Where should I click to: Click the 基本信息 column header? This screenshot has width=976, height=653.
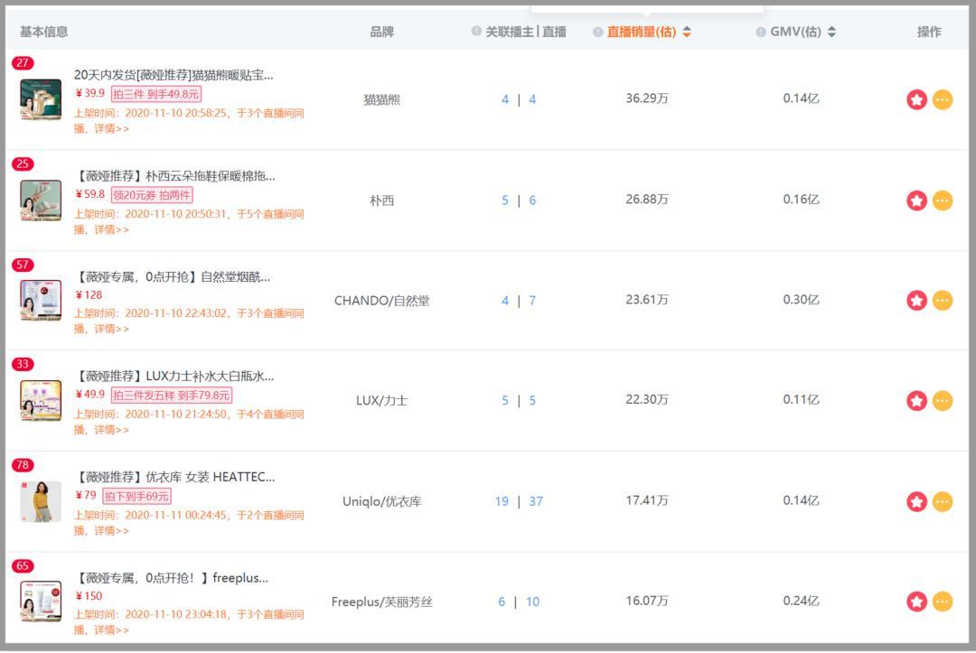[x=43, y=32]
